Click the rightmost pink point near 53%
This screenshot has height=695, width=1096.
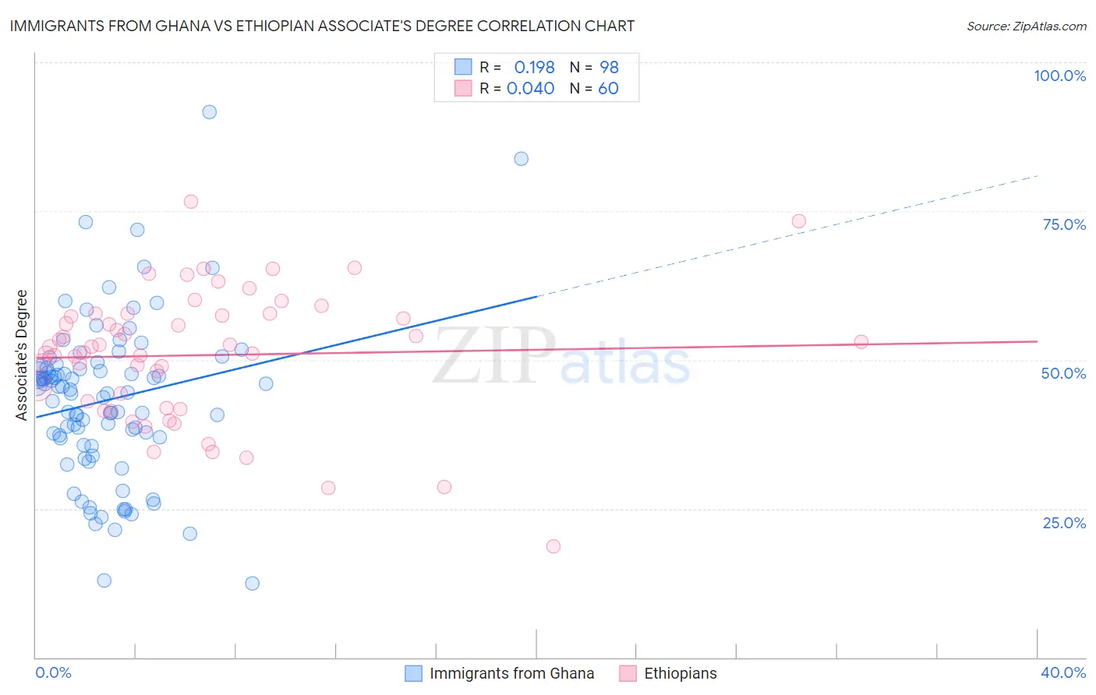click(x=861, y=342)
